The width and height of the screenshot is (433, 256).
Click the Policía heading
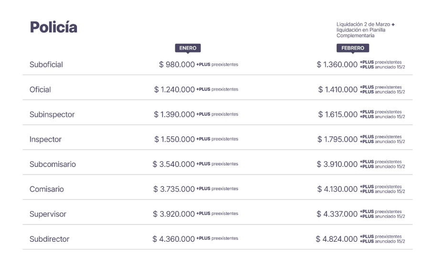tap(53, 28)
